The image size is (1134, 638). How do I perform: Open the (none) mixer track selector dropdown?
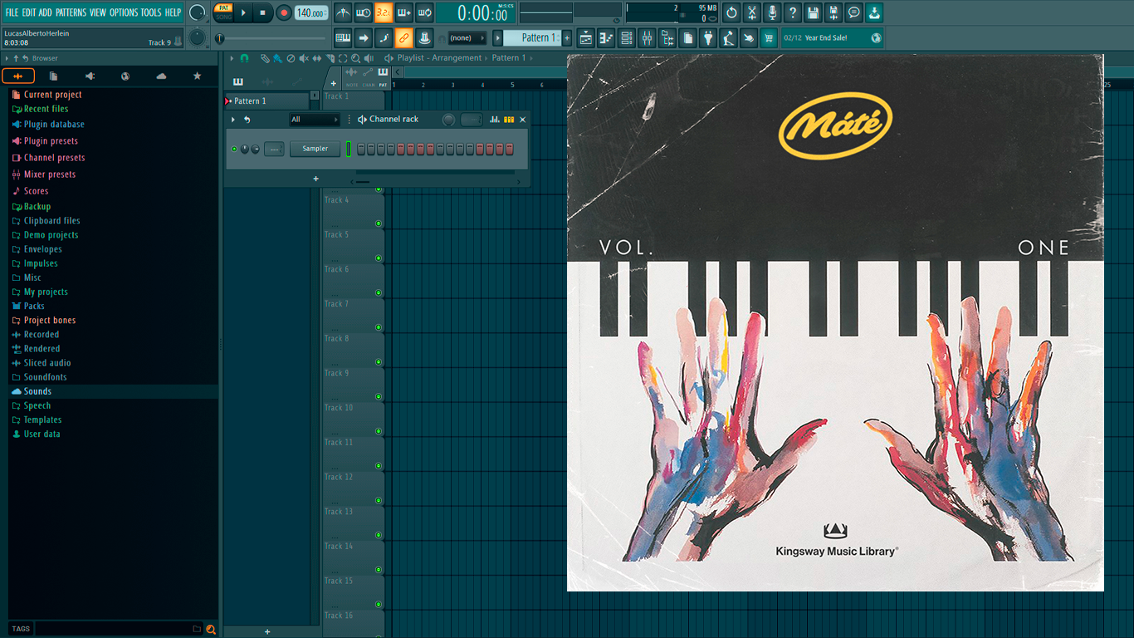[x=467, y=37]
